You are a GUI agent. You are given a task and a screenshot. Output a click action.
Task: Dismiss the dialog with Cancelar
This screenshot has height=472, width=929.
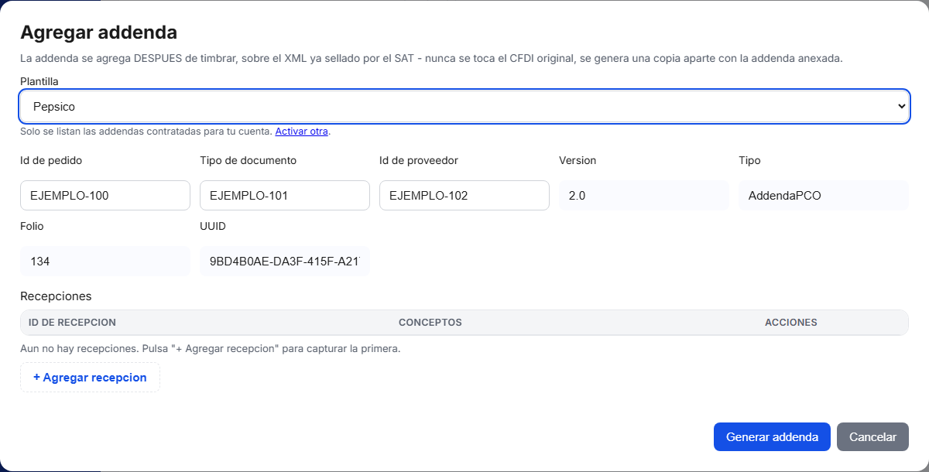[x=872, y=436]
